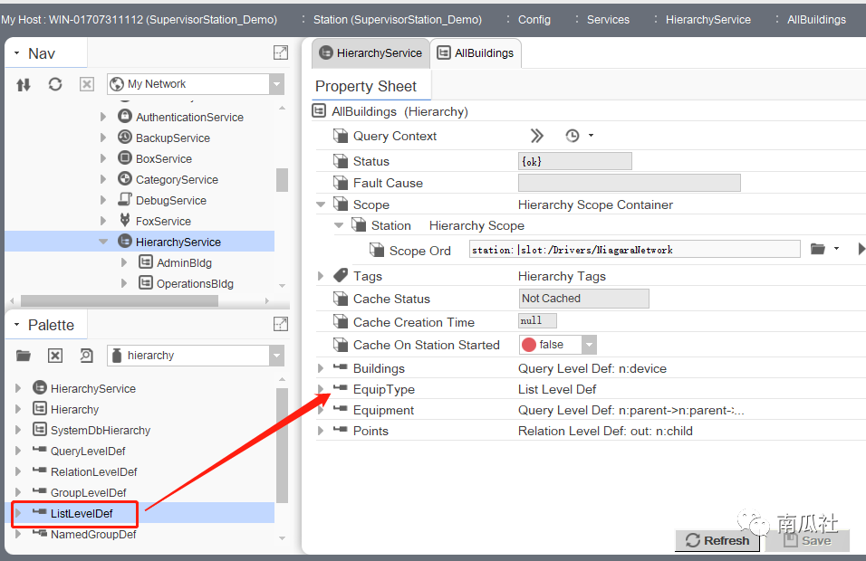Expand the Buildings level definition

(321, 368)
